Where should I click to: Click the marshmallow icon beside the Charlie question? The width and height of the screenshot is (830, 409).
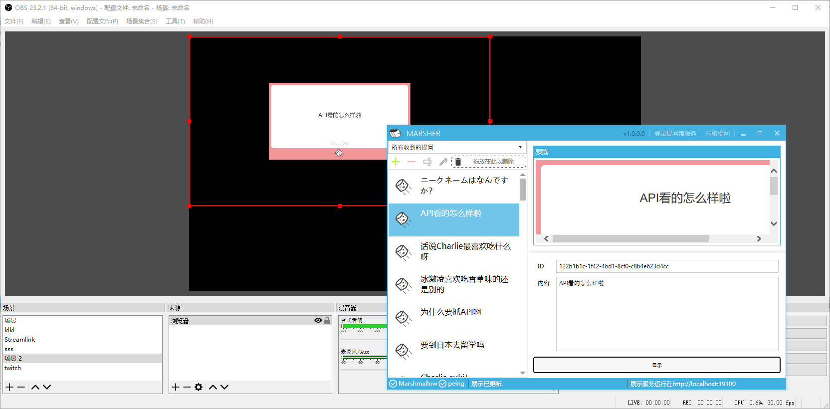[403, 252]
